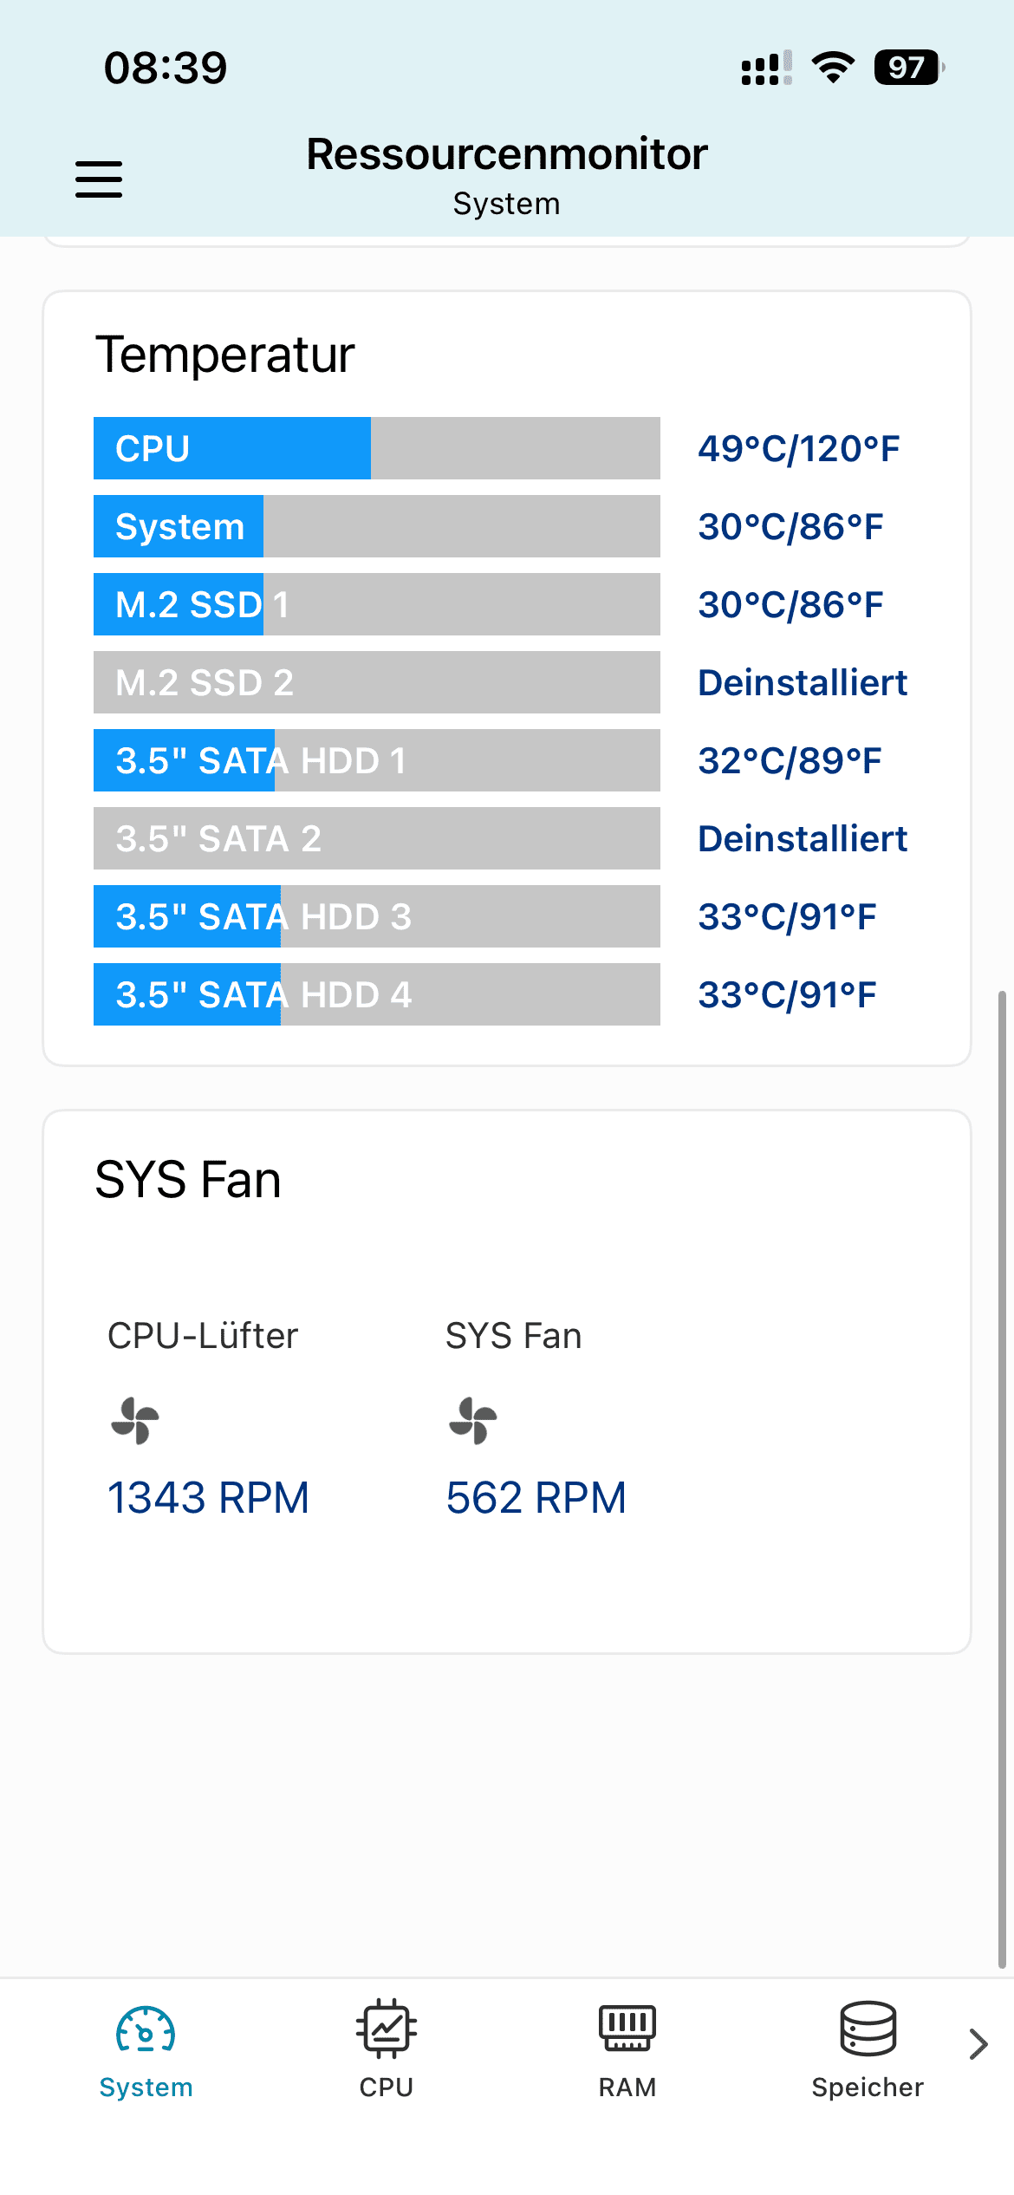Tap the System gauge icon

(146, 2029)
